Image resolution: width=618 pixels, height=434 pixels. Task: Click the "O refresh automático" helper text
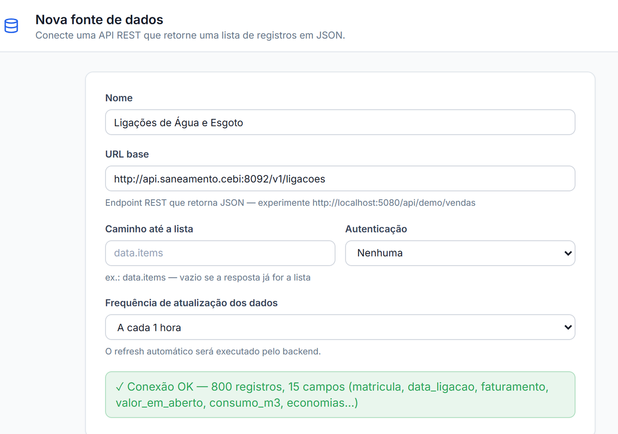tap(213, 351)
